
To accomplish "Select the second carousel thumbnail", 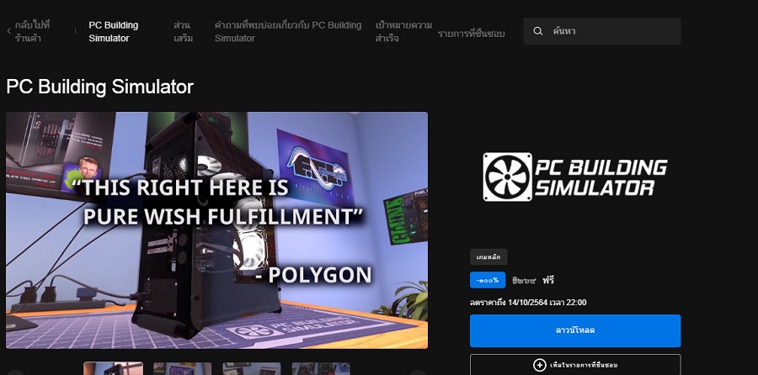I will pos(182,368).
